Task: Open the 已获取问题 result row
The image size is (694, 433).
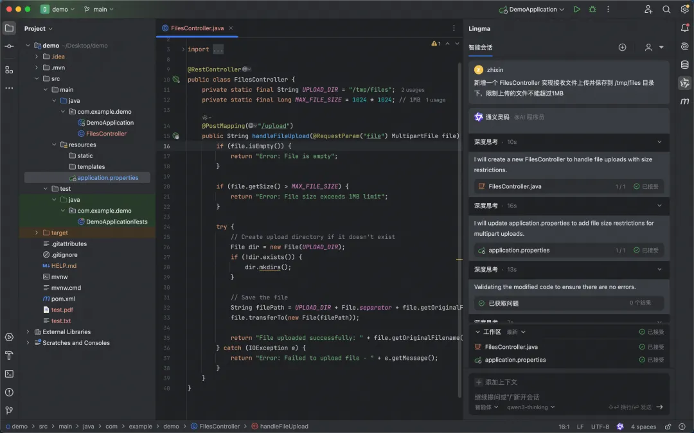Action: click(x=569, y=303)
